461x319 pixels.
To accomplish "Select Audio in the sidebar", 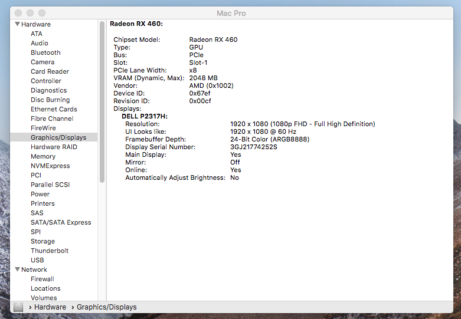I will coord(40,43).
